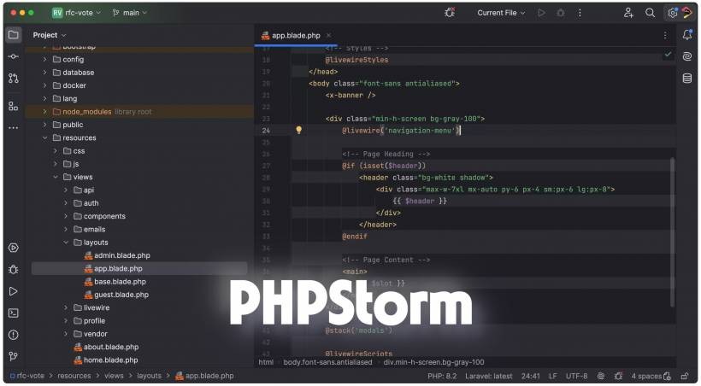Image resolution: width=701 pixels, height=386 pixels.
Task: Open the Project tool window folder icon
Action: coord(14,35)
